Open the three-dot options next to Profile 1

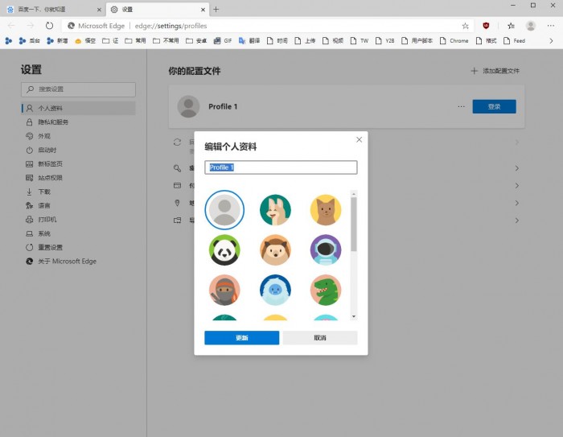(461, 107)
